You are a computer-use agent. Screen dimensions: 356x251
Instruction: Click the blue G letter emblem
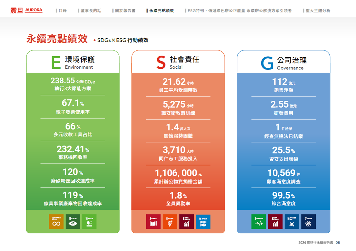pyautogui.click(x=267, y=63)
